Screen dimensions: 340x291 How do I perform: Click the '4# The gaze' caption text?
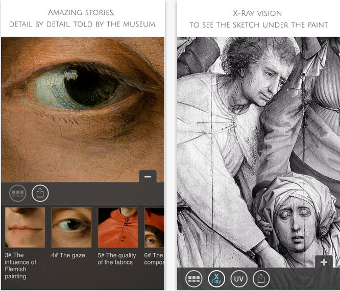point(68,255)
